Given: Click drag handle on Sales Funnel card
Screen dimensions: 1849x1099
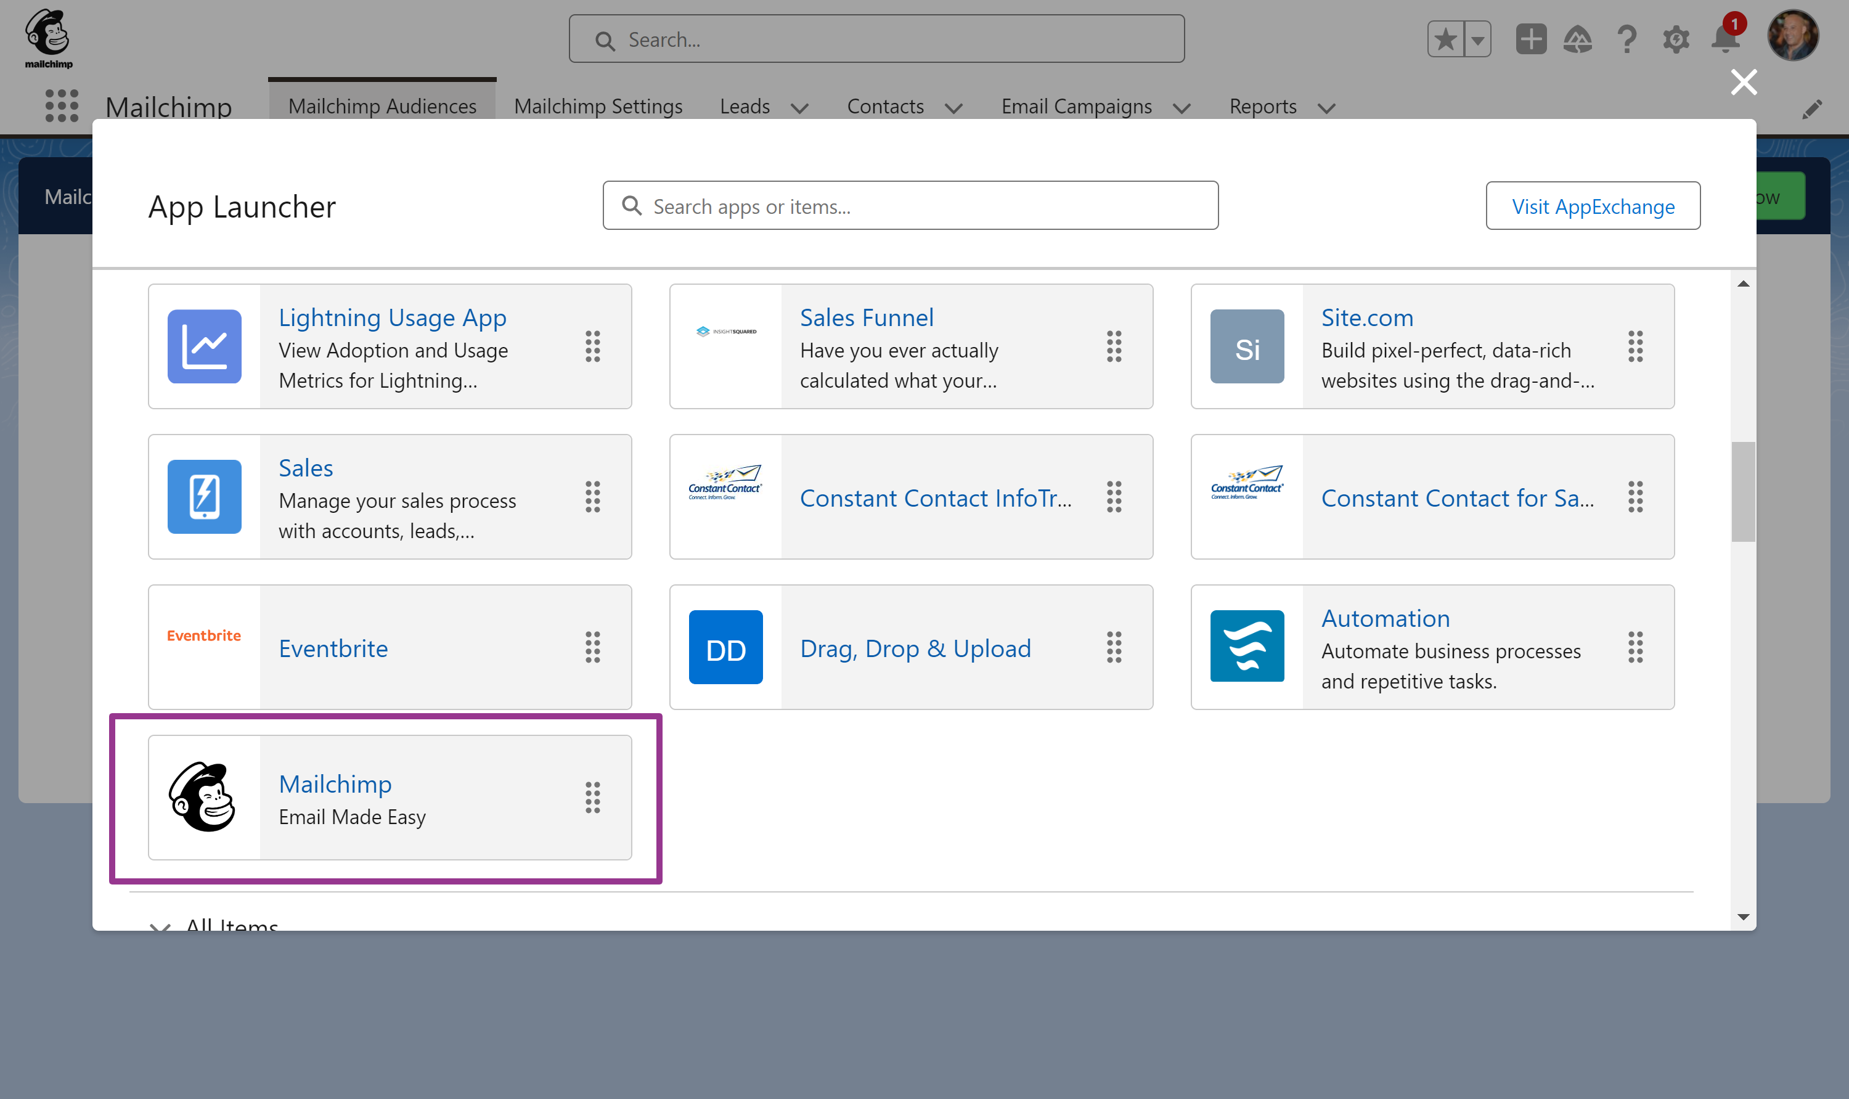Looking at the screenshot, I should tap(1114, 346).
